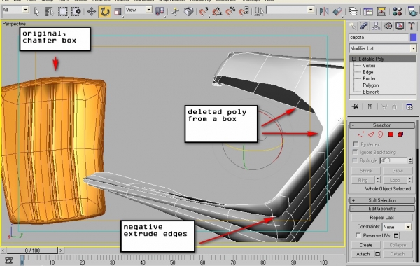Activate the Select and Manipulate tool

tap(176, 11)
